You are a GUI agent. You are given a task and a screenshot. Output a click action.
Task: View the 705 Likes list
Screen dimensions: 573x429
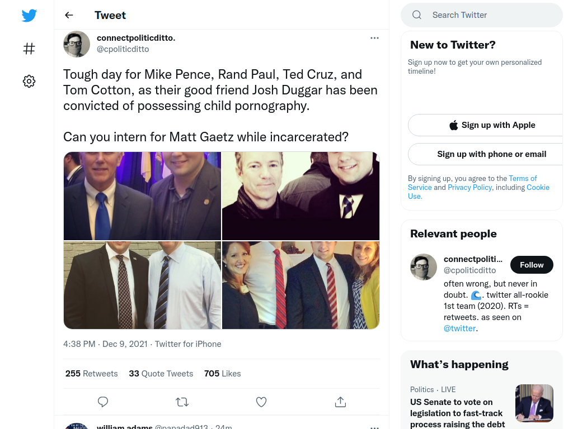pyautogui.click(x=223, y=374)
